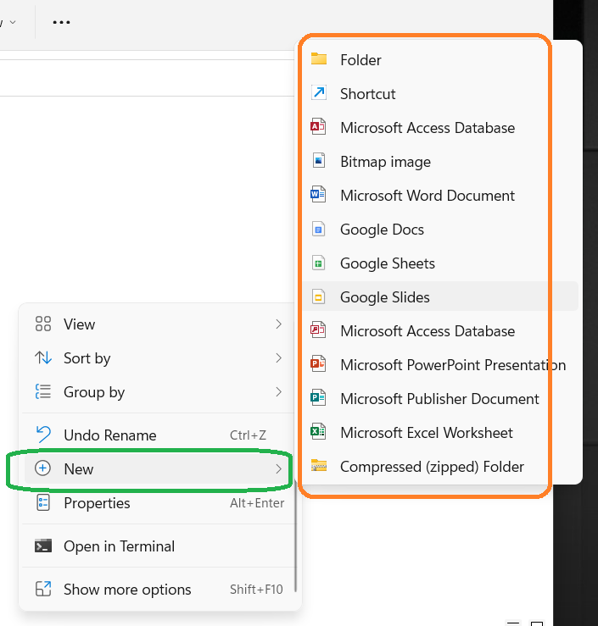Click the View grid icon in the context menu
Screen dimensions: 598x626
tap(43, 324)
